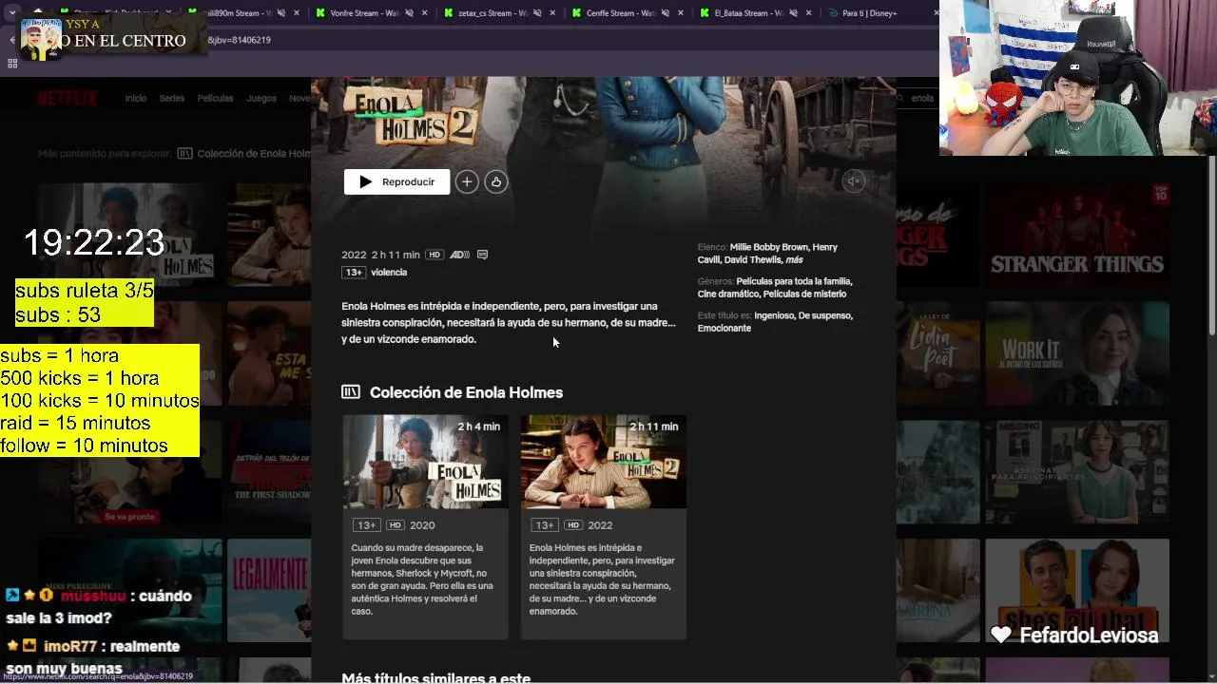Toggle mute on the Cenffe Stream tab
Screen dimensions: 1217x684
[666, 13]
